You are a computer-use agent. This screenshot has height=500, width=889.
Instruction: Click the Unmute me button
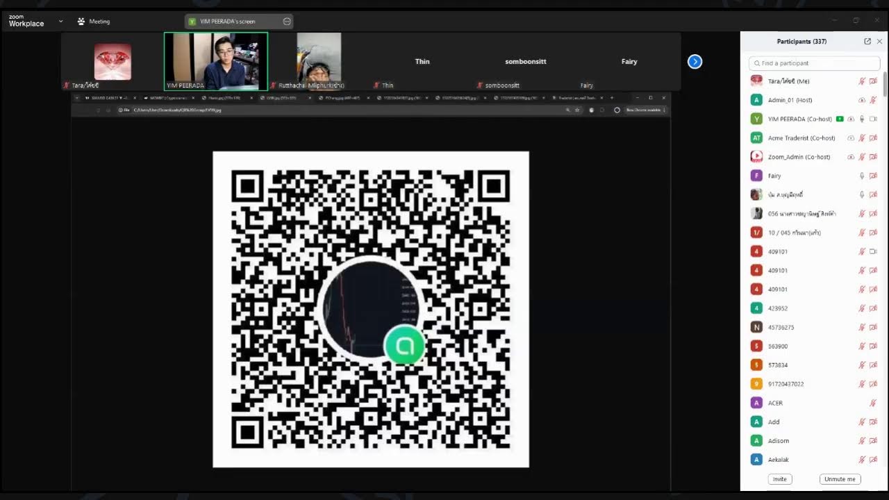coord(840,479)
